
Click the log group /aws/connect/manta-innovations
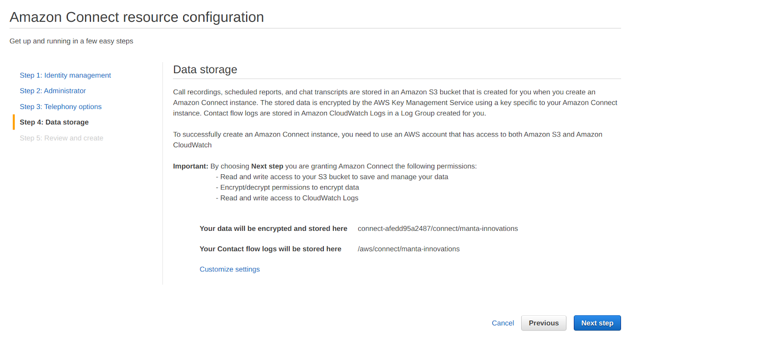(x=409, y=249)
